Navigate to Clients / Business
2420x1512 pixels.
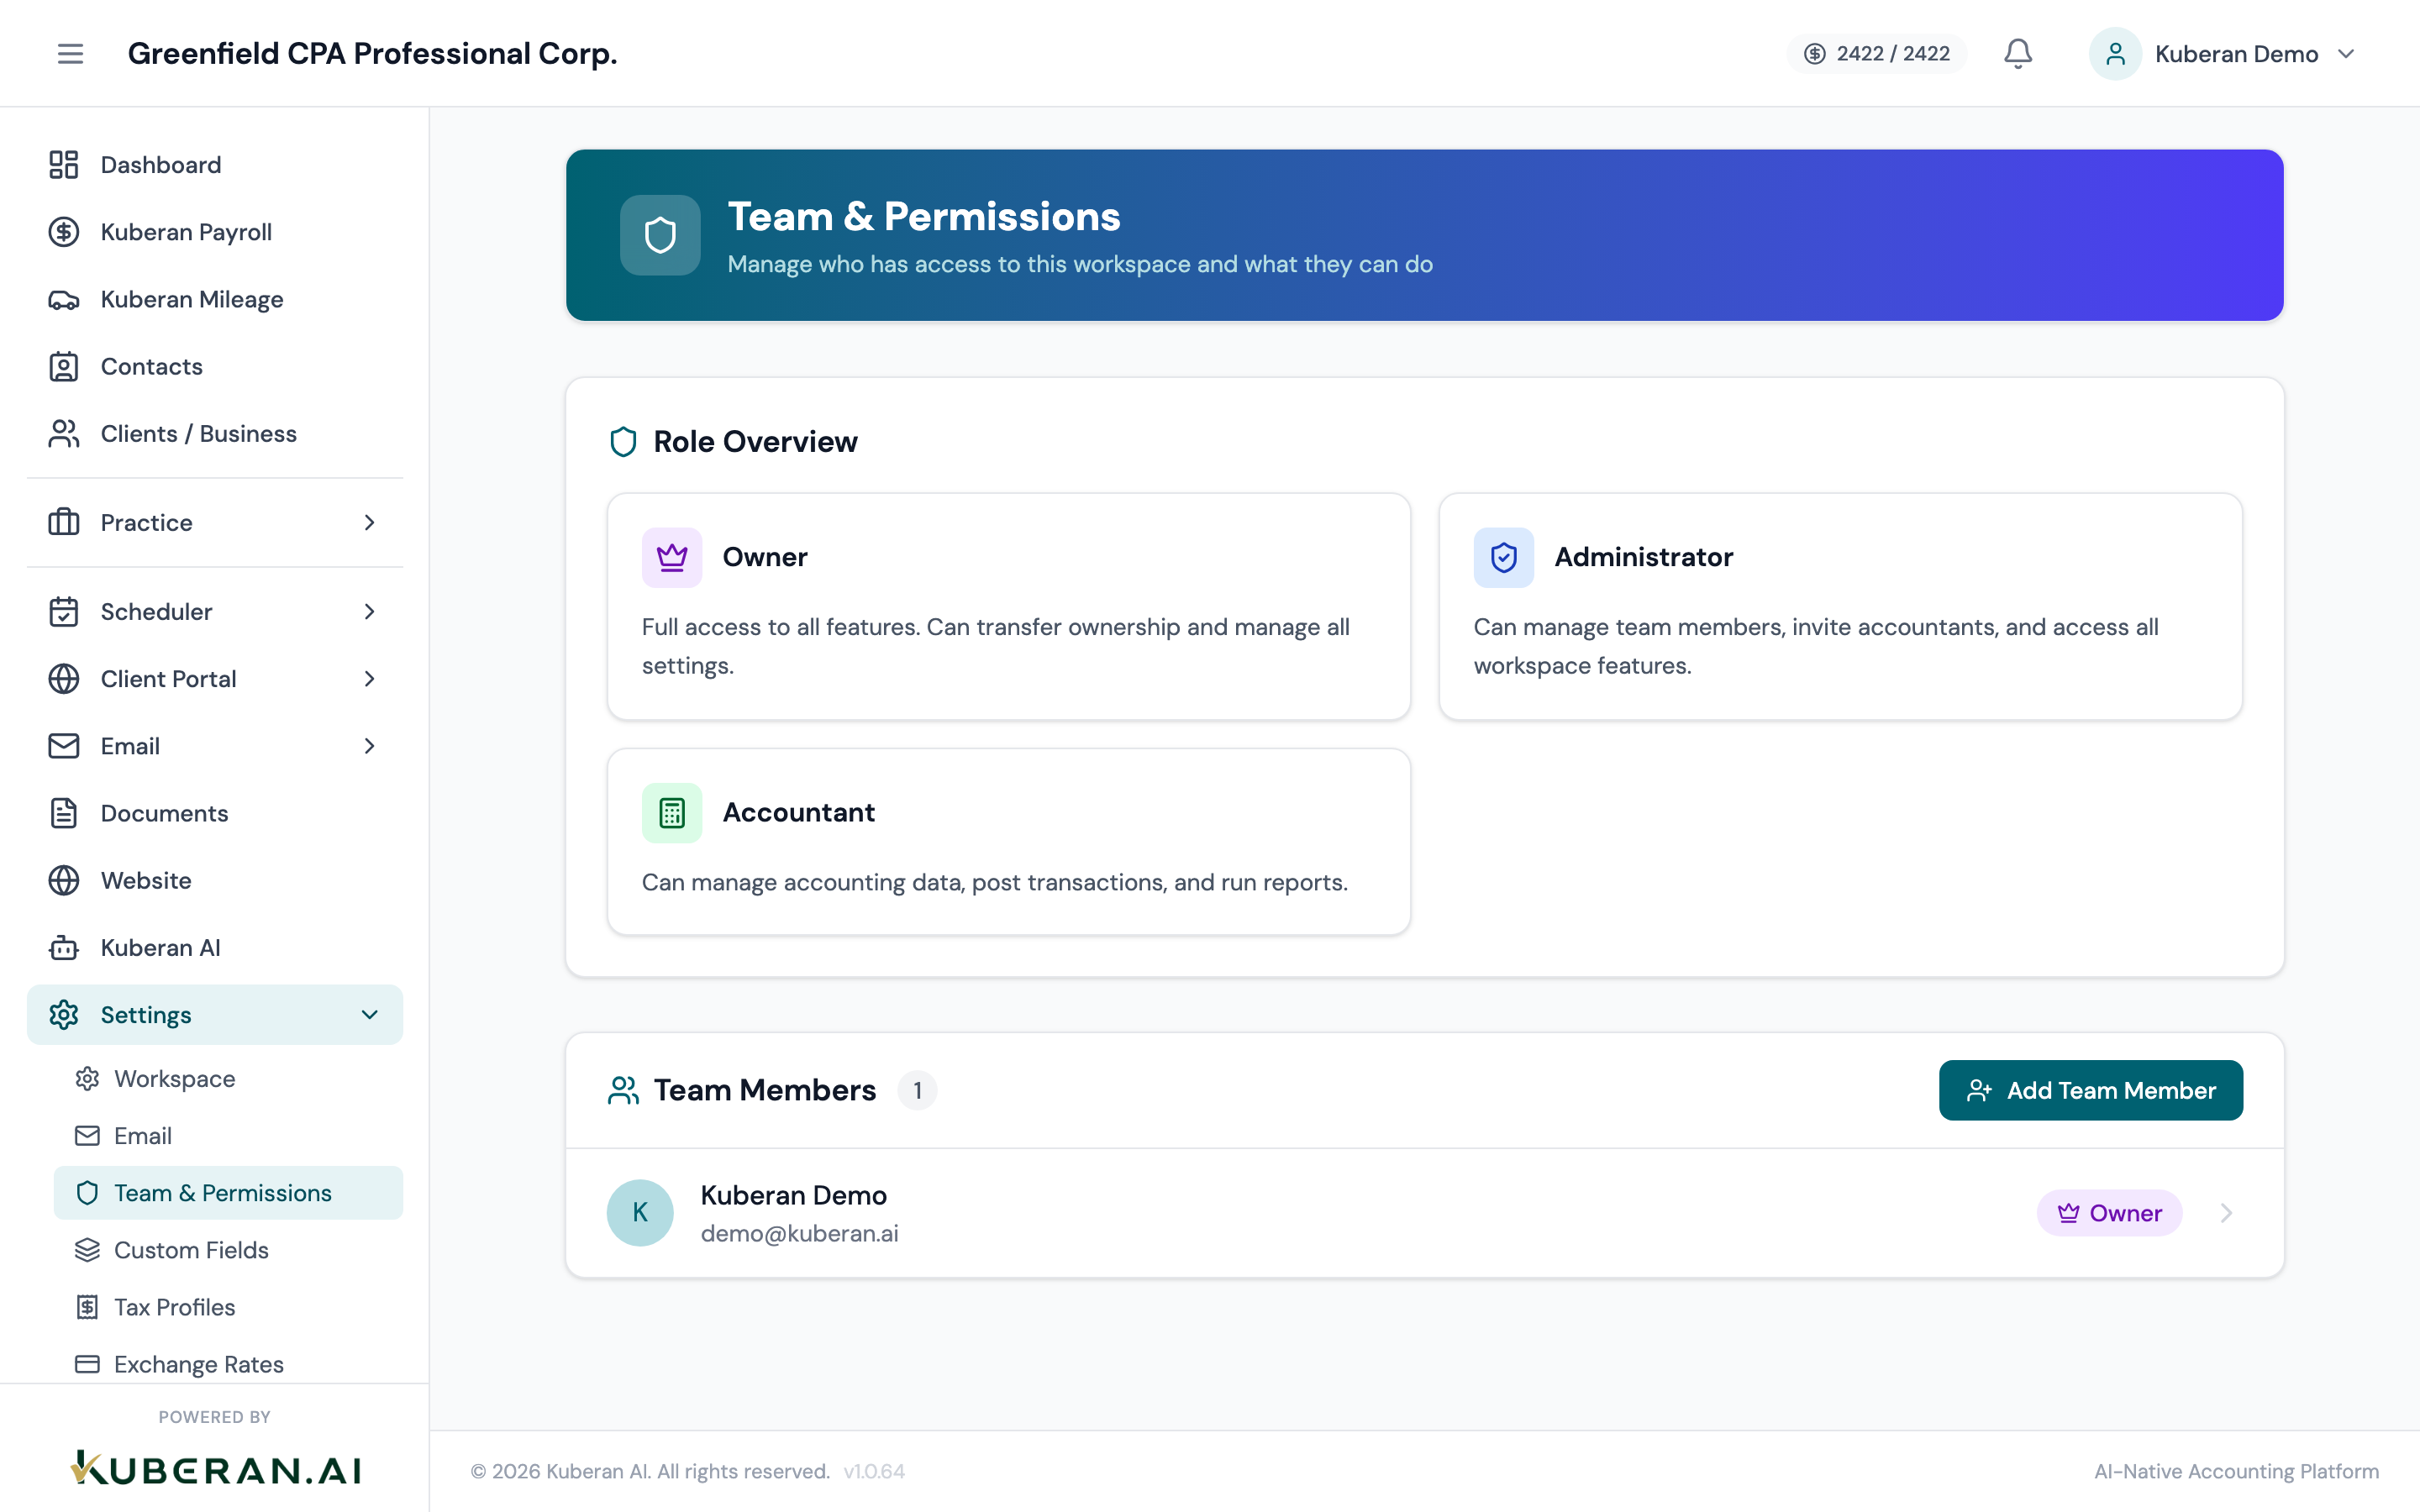[x=215, y=433]
